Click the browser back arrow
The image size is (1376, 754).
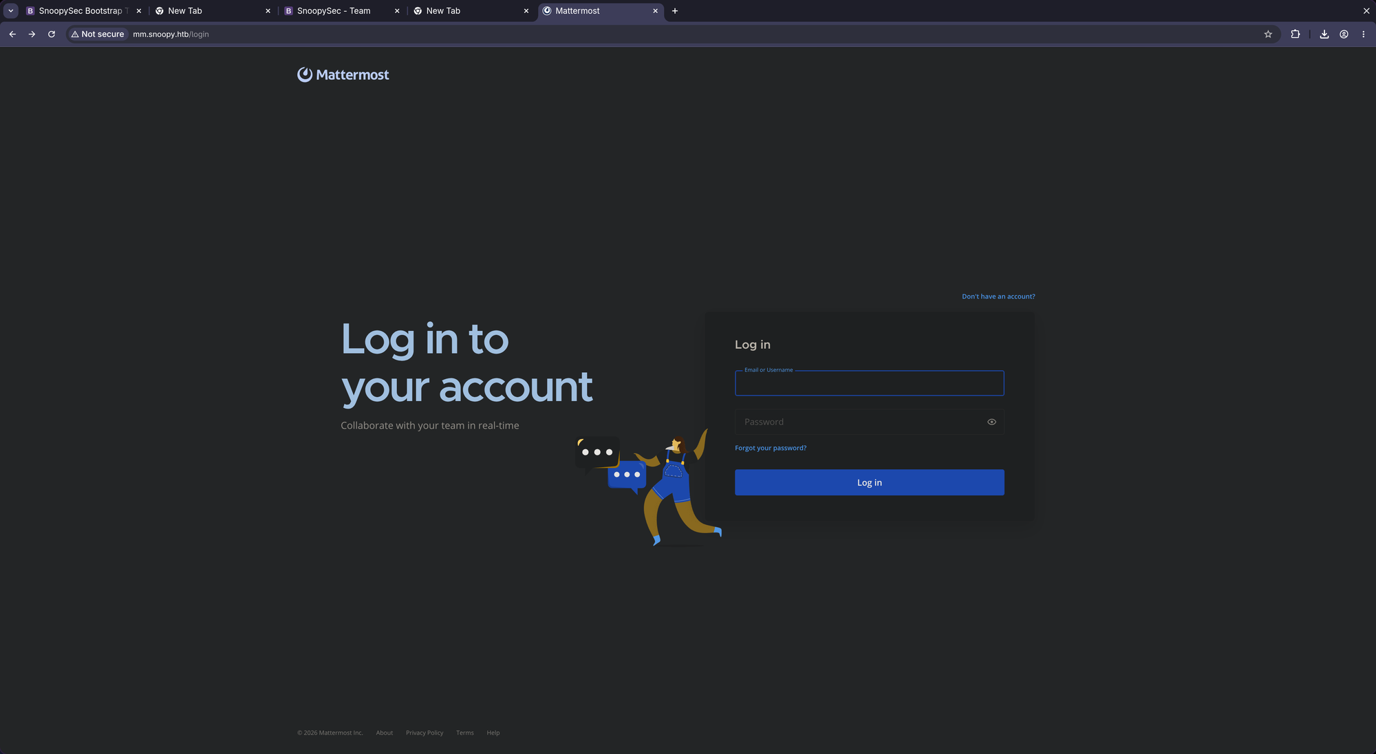pos(12,34)
